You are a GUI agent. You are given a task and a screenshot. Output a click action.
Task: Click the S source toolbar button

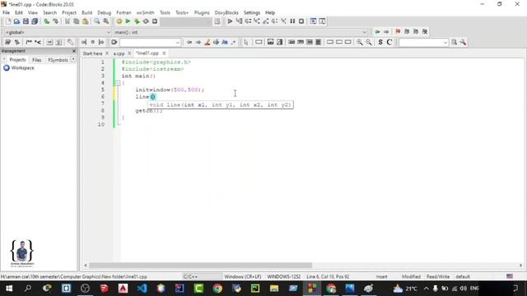(380, 42)
